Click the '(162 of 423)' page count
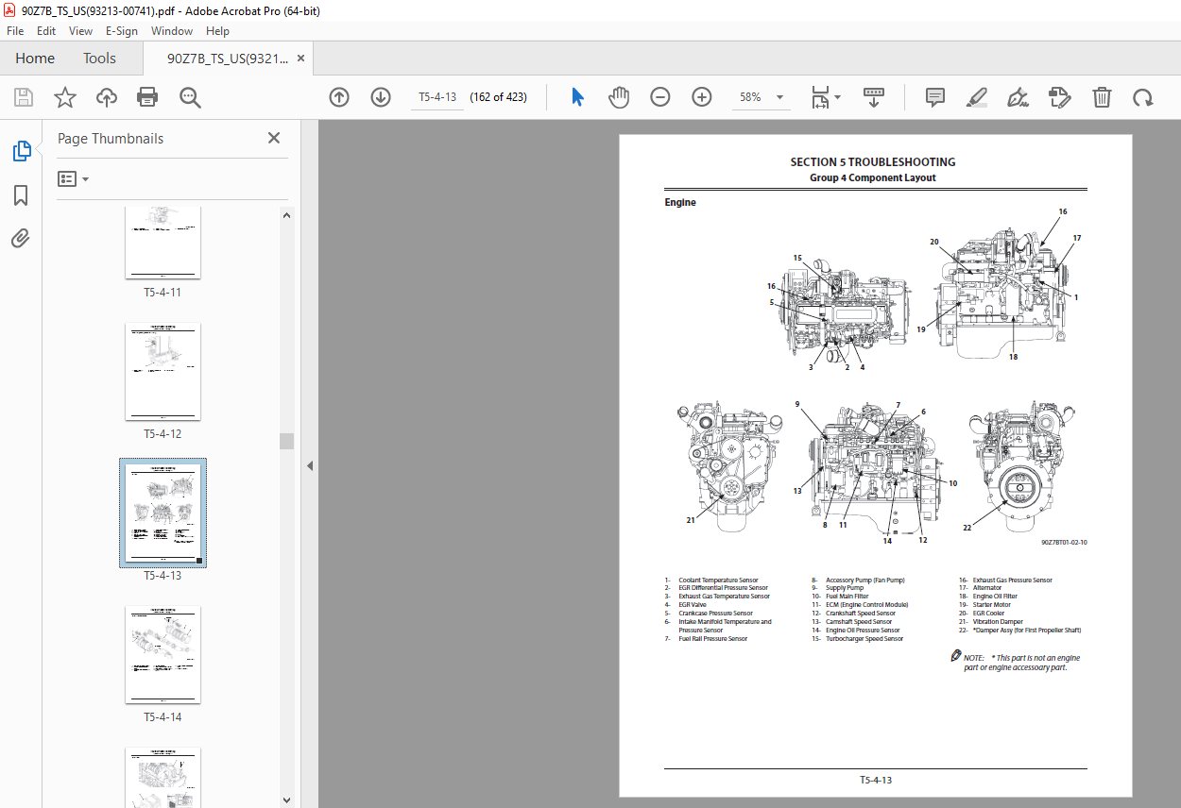Screen dimensions: 1181x808 coord(499,97)
